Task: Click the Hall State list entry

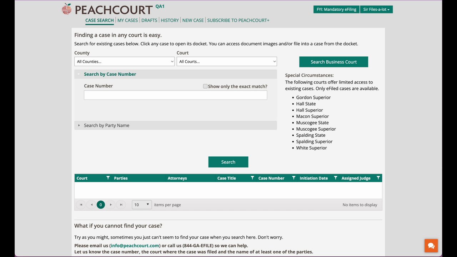Action: pyautogui.click(x=306, y=104)
